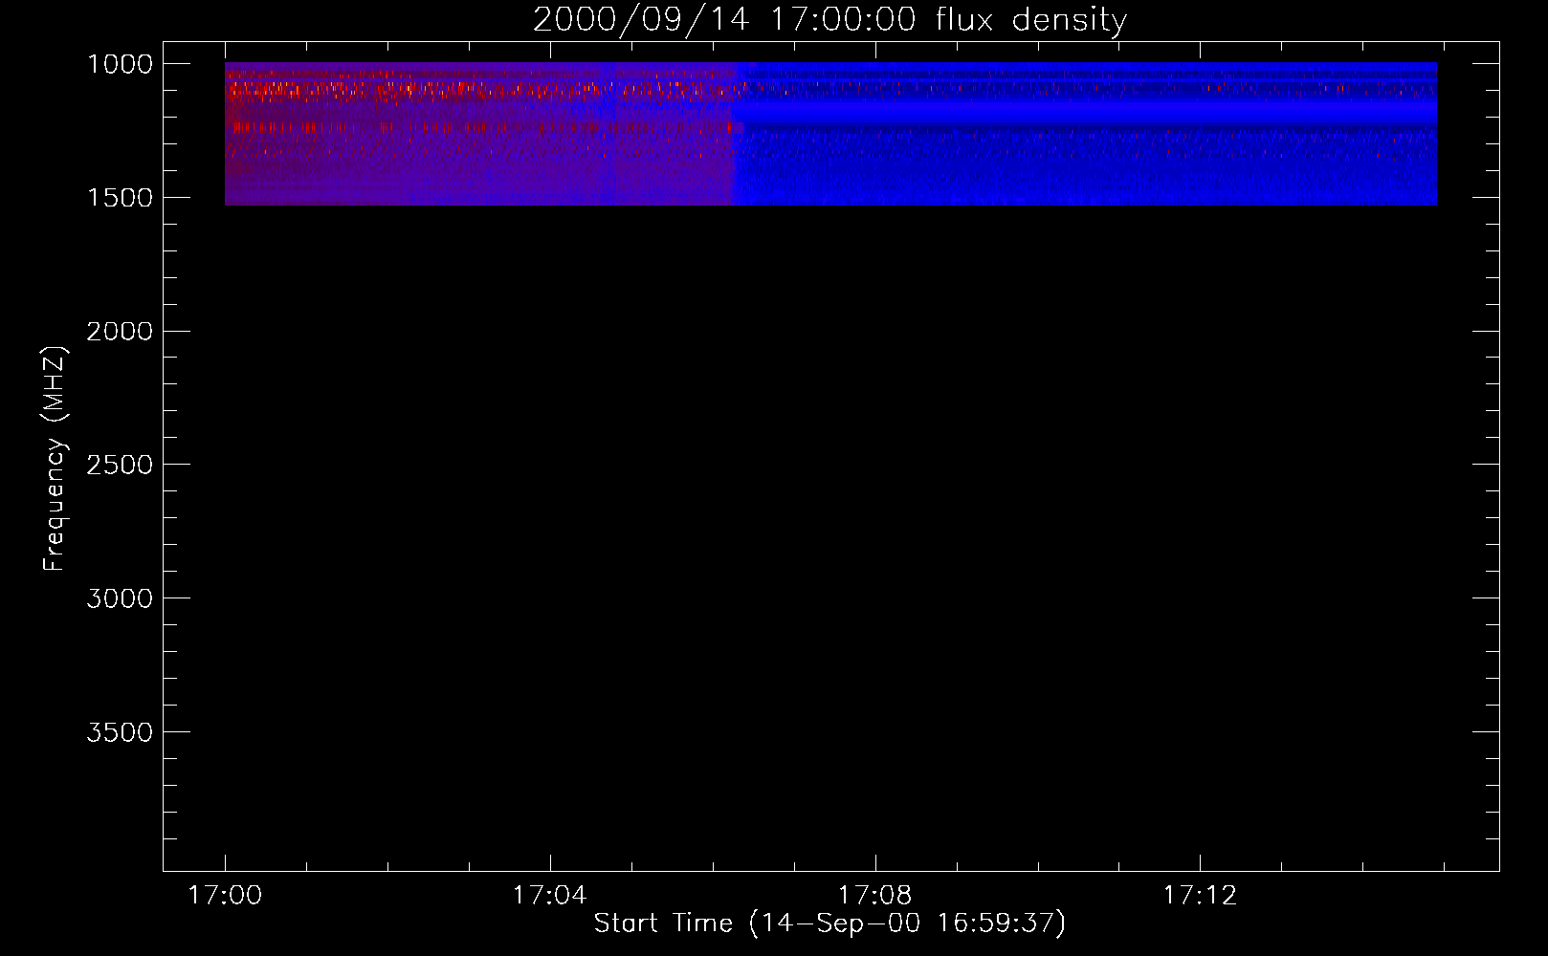
Task: Click the 3500 frequency tick label
Action: pyautogui.click(x=121, y=733)
